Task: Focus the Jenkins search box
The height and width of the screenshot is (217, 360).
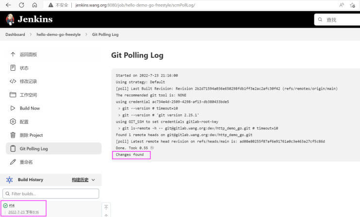Action: [337, 20]
